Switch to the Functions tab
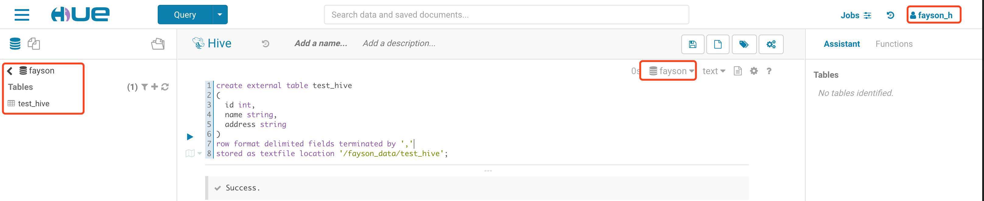This screenshot has height=201, width=984. click(x=894, y=44)
